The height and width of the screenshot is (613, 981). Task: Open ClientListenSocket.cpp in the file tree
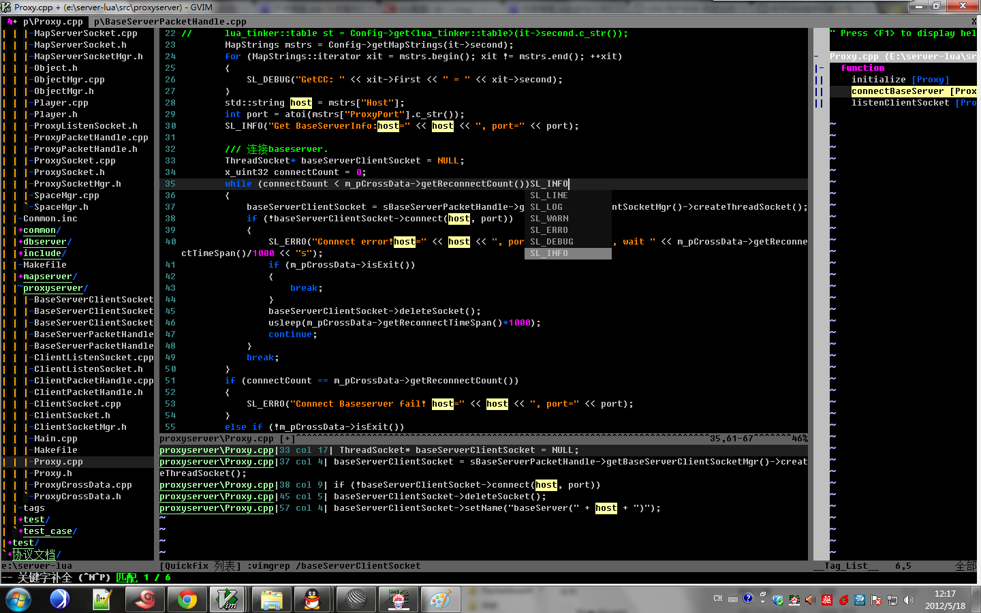(x=94, y=358)
